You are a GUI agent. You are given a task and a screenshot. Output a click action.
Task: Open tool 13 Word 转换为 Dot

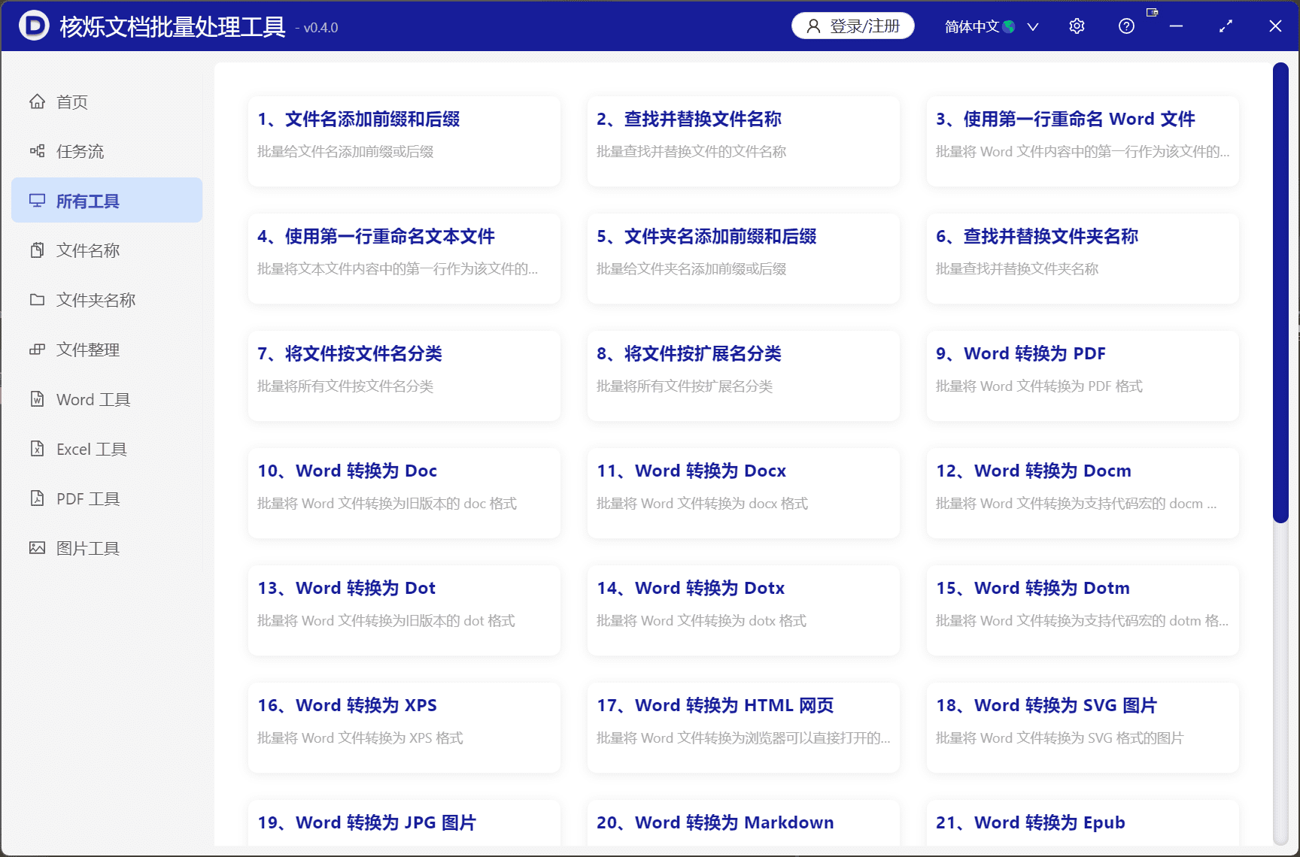[404, 610]
